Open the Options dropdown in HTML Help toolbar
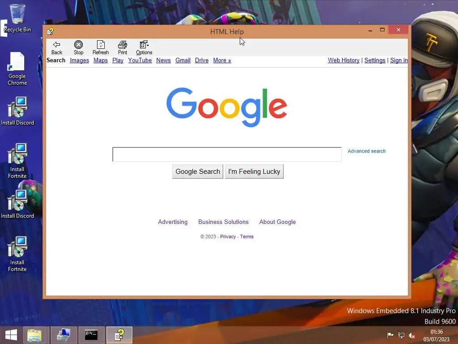This screenshot has height=344, width=458. point(144,47)
